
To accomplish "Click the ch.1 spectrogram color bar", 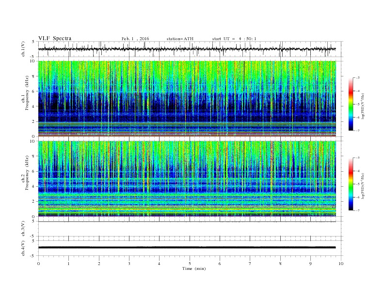I will tap(351, 104).
